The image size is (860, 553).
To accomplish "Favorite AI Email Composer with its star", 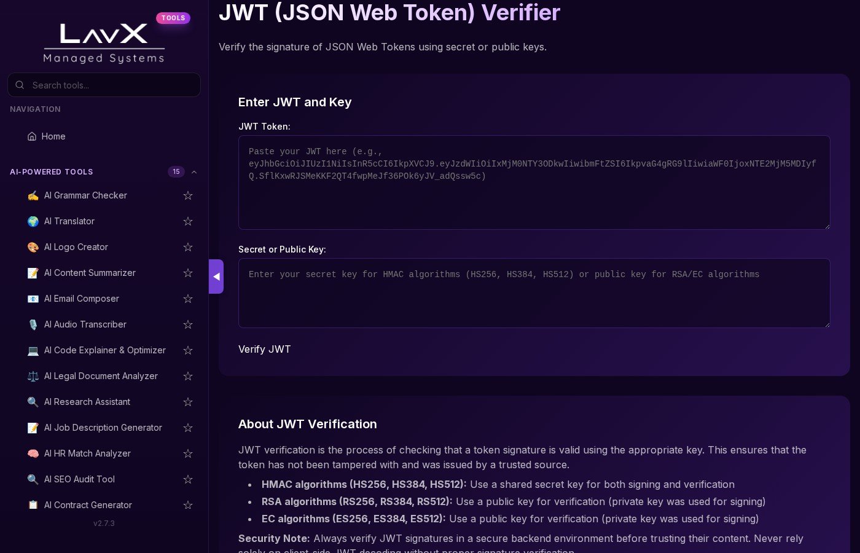I will 188,299.
